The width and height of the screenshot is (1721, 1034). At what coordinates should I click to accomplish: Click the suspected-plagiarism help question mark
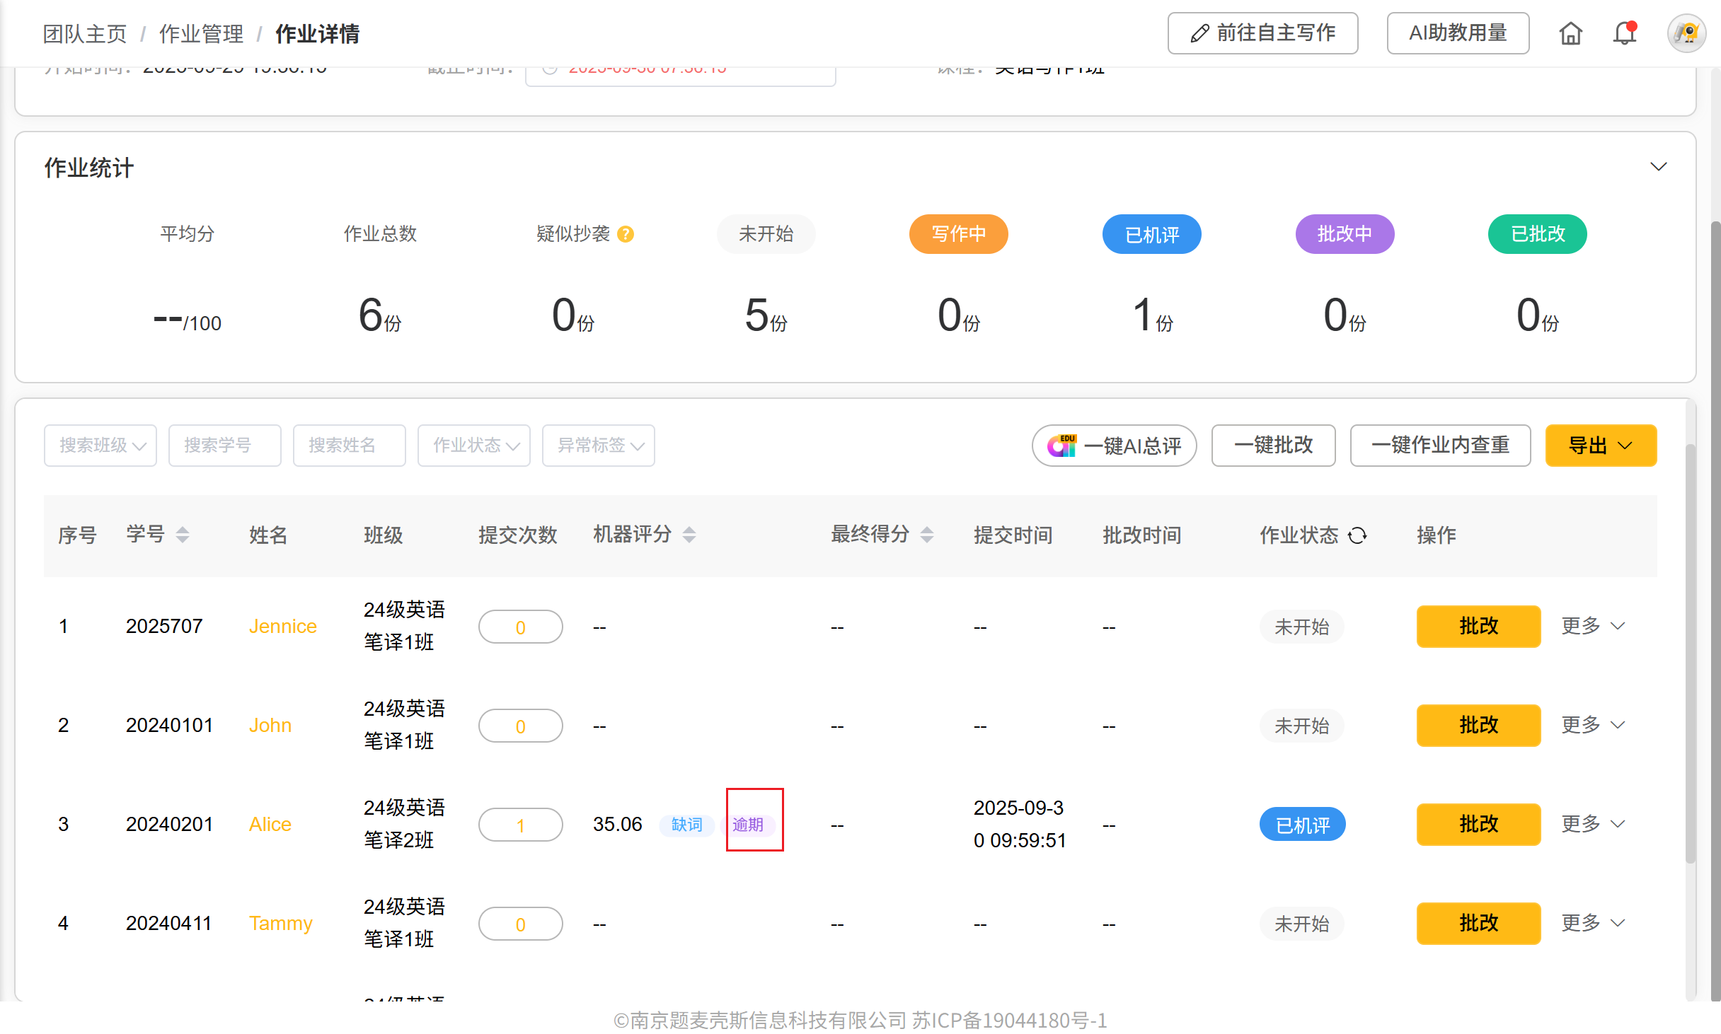tap(626, 234)
